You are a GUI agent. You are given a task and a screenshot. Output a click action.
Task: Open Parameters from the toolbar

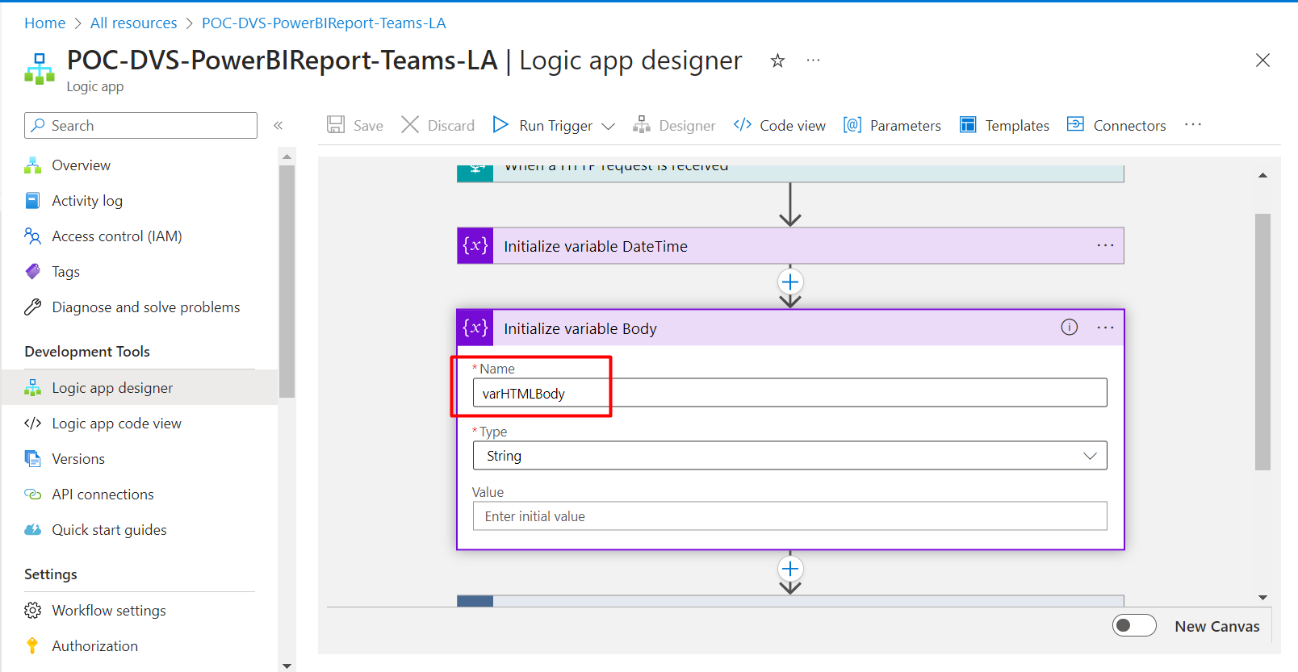click(892, 125)
